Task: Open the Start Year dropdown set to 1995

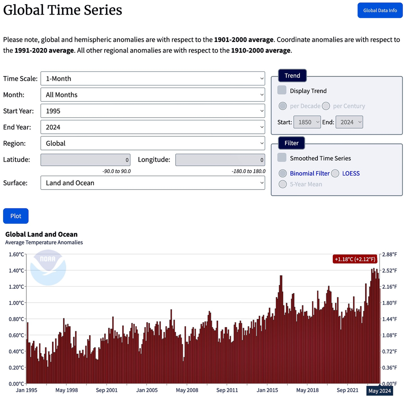Action: (152, 111)
